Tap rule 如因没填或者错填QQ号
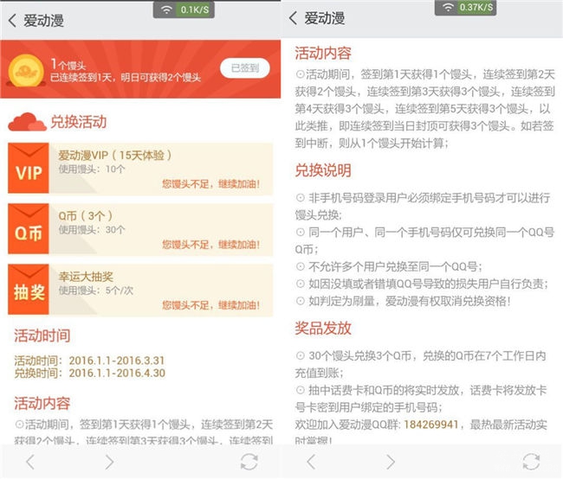The height and width of the screenshot is (479, 563). click(422, 284)
